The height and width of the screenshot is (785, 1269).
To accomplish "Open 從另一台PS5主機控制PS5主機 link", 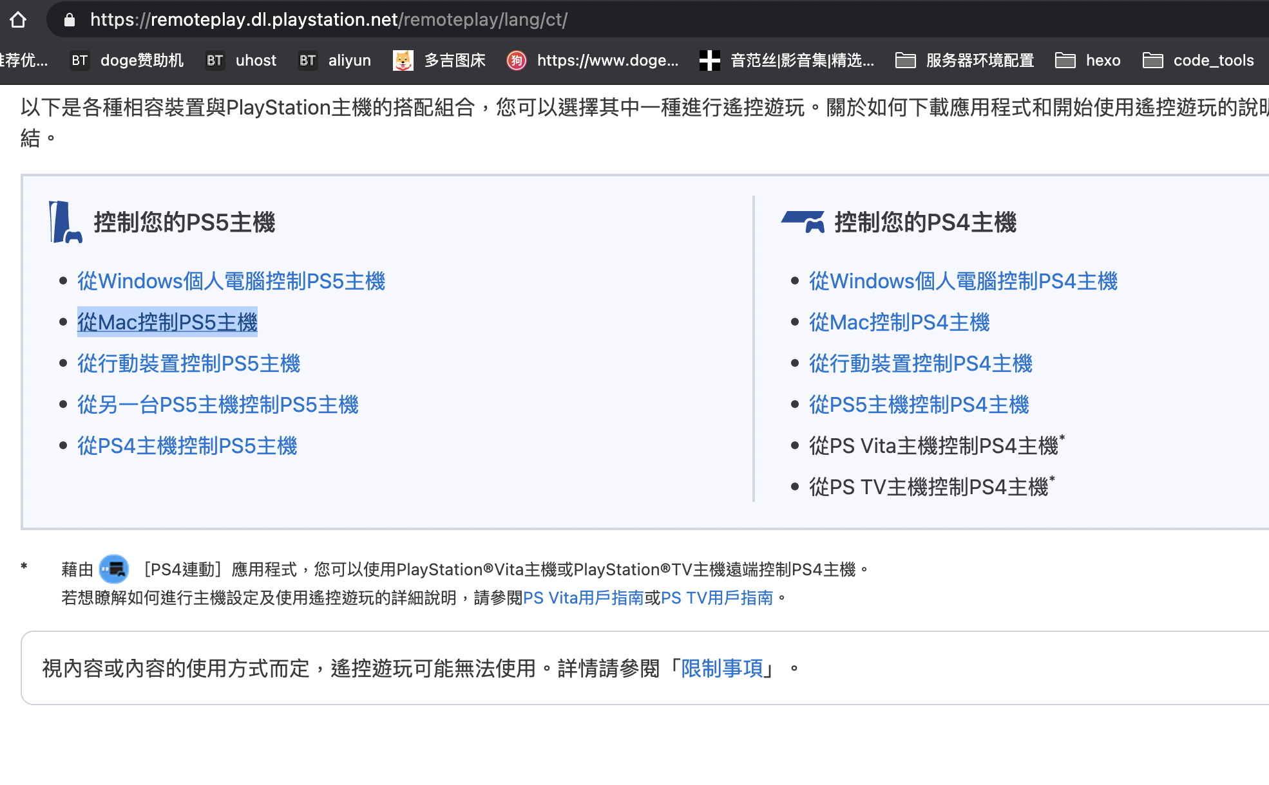I will [x=218, y=405].
